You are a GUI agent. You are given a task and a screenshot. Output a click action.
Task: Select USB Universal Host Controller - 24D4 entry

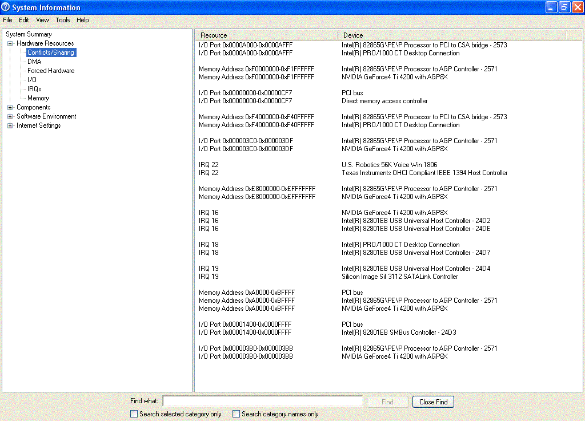tap(416, 269)
